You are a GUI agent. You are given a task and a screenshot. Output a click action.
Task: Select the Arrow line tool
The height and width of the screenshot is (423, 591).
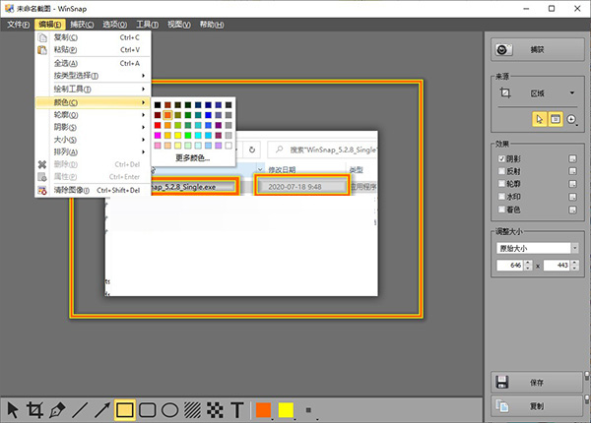point(102,410)
